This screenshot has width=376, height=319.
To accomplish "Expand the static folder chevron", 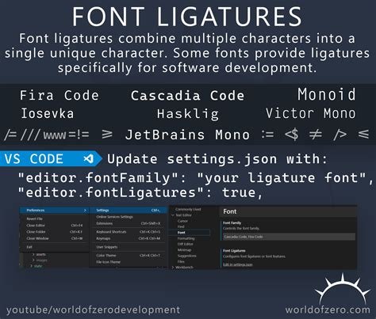I will (x=32, y=266).
